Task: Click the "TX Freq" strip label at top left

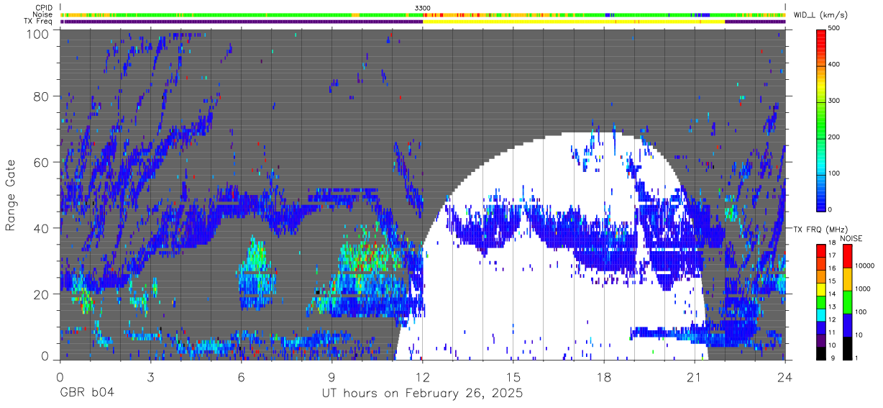Action: pos(38,21)
